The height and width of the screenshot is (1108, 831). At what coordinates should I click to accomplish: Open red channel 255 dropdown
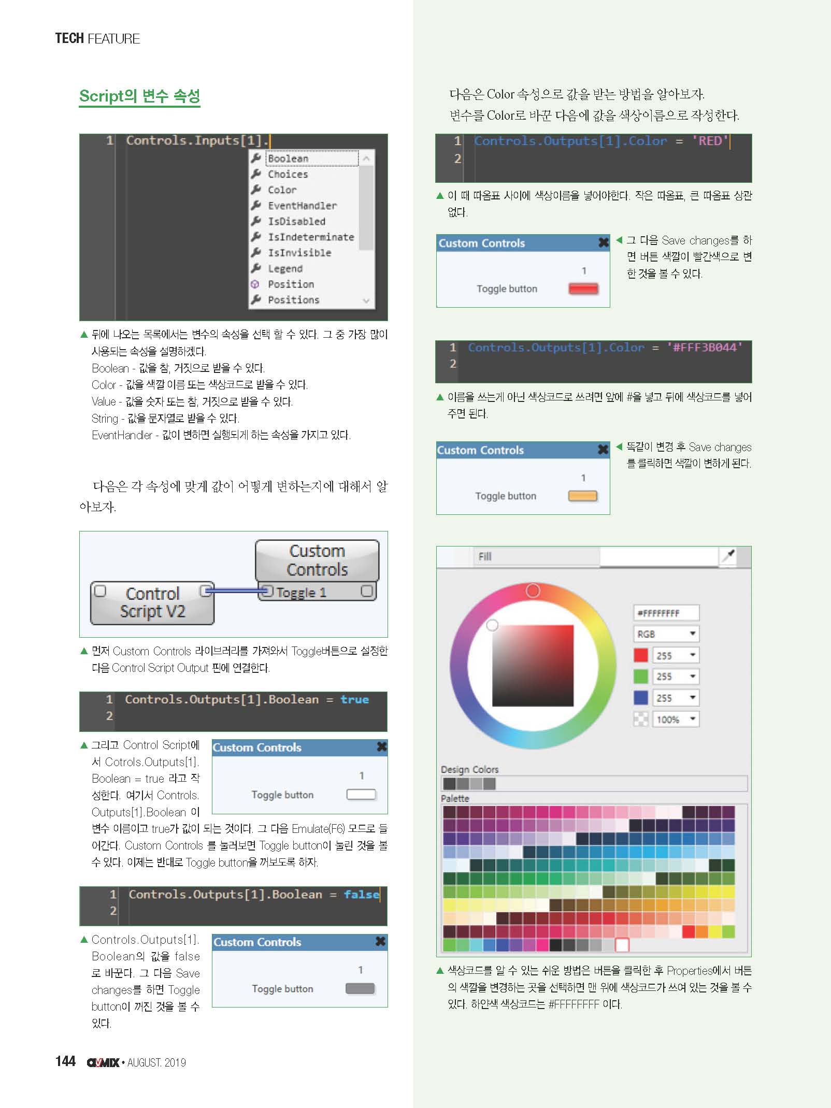[676, 655]
